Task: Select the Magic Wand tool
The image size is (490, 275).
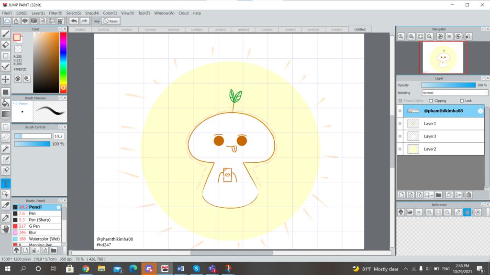Action: point(6,148)
